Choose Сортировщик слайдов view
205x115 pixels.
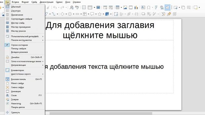click(25, 19)
